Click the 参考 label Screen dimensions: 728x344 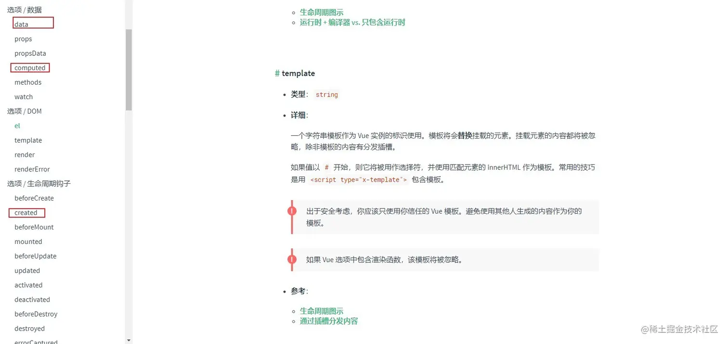(298, 291)
